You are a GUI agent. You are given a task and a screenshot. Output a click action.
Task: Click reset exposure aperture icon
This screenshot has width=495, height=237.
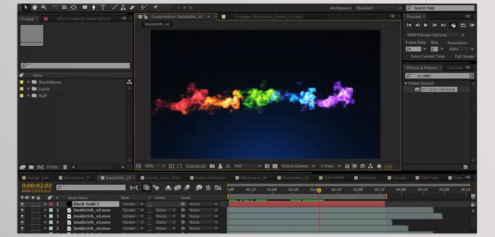coord(378,166)
